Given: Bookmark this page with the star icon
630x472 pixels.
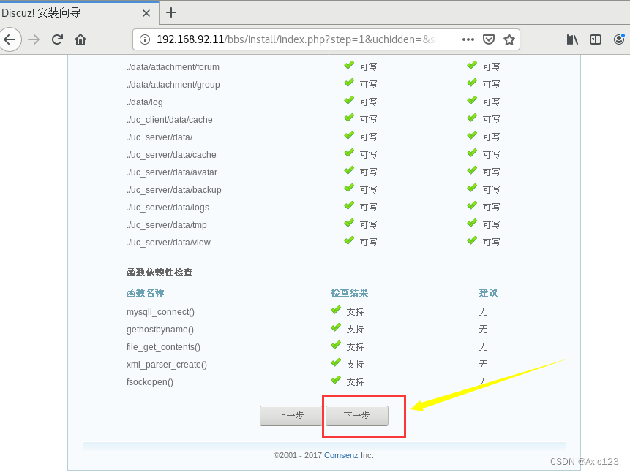Looking at the screenshot, I should 509,39.
